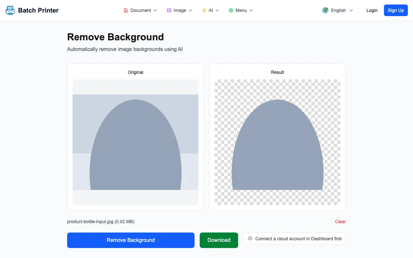The width and height of the screenshot is (413, 258).
Task: Expand the Document dropdown chevron
Action: (x=155, y=10)
